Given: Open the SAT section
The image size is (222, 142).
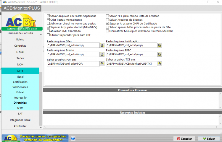Looking at the screenshot, I should tap(20, 114).
